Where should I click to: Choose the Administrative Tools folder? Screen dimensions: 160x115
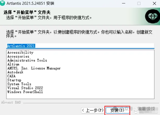[x=27, y=60]
